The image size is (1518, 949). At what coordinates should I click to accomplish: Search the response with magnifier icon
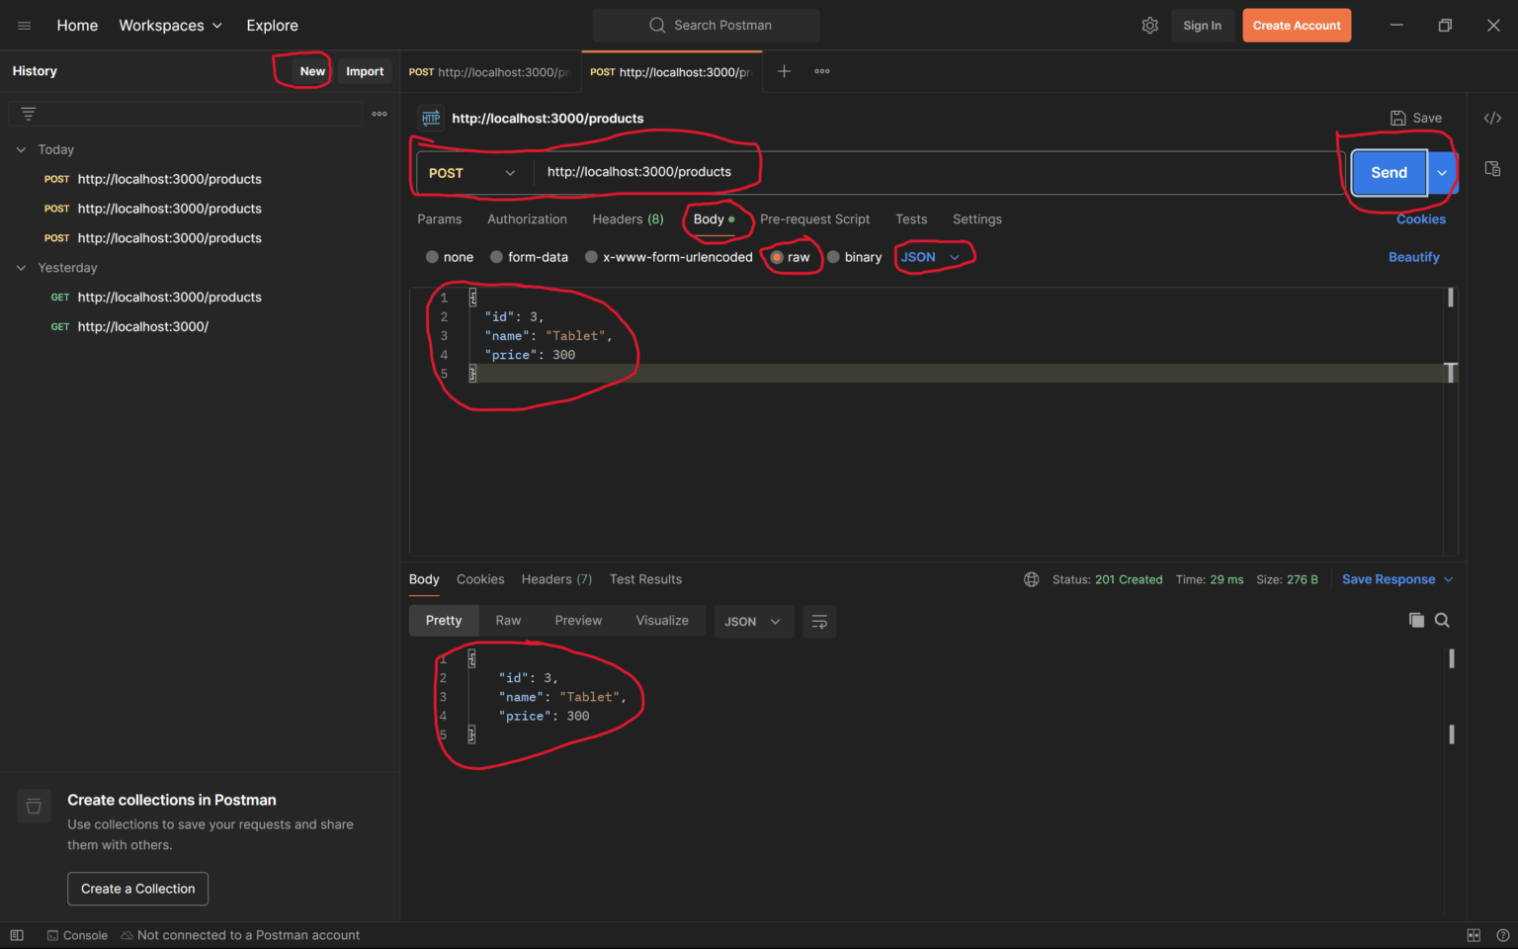(1442, 620)
